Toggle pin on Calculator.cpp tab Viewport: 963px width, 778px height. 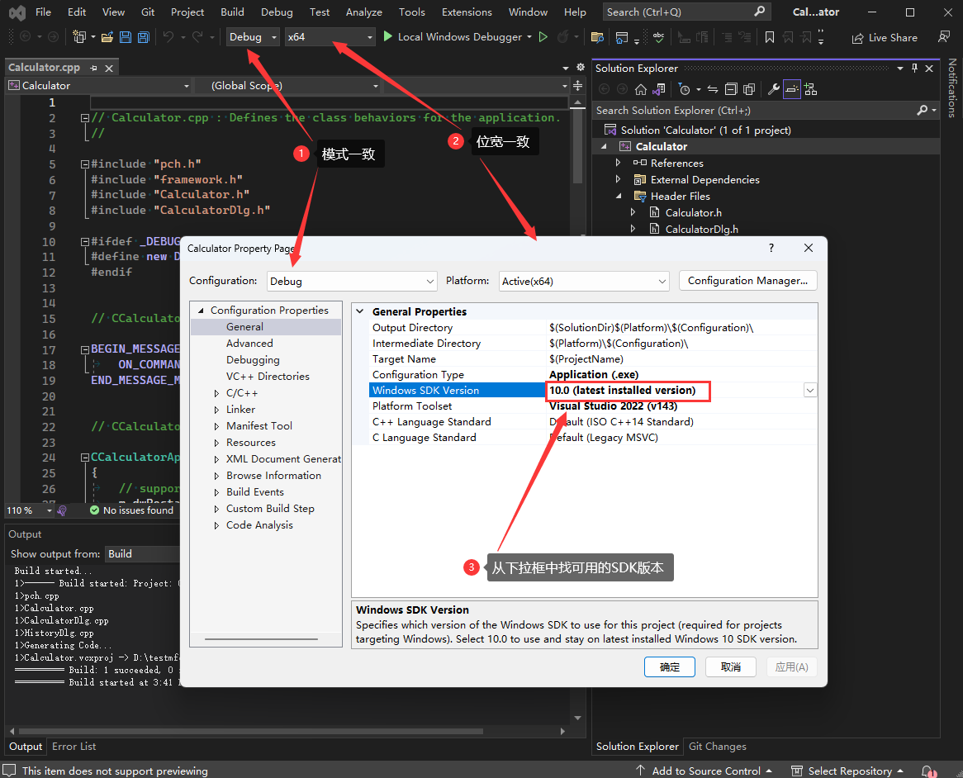tap(93, 68)
